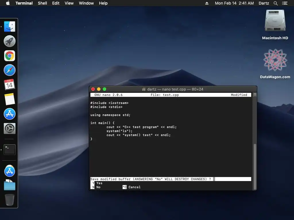Open DataWagon.com desktop icon
Viewport: 294px width, 220px height.
(x=275, y=60)
